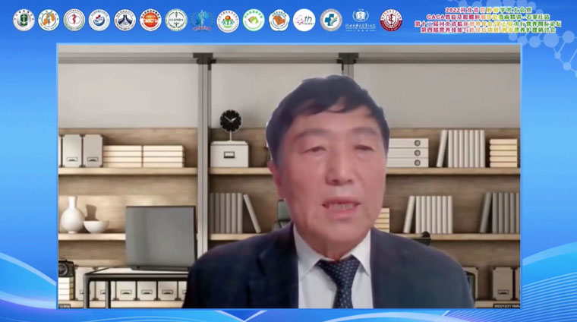Click the teal tree-shaped logo

pos(201,20)
